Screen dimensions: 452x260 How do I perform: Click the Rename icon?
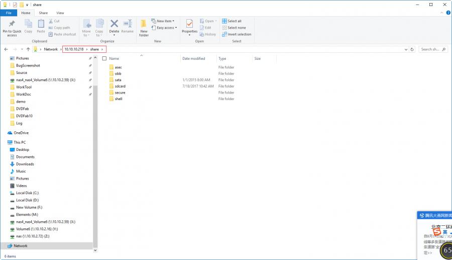tap(128, 24)
